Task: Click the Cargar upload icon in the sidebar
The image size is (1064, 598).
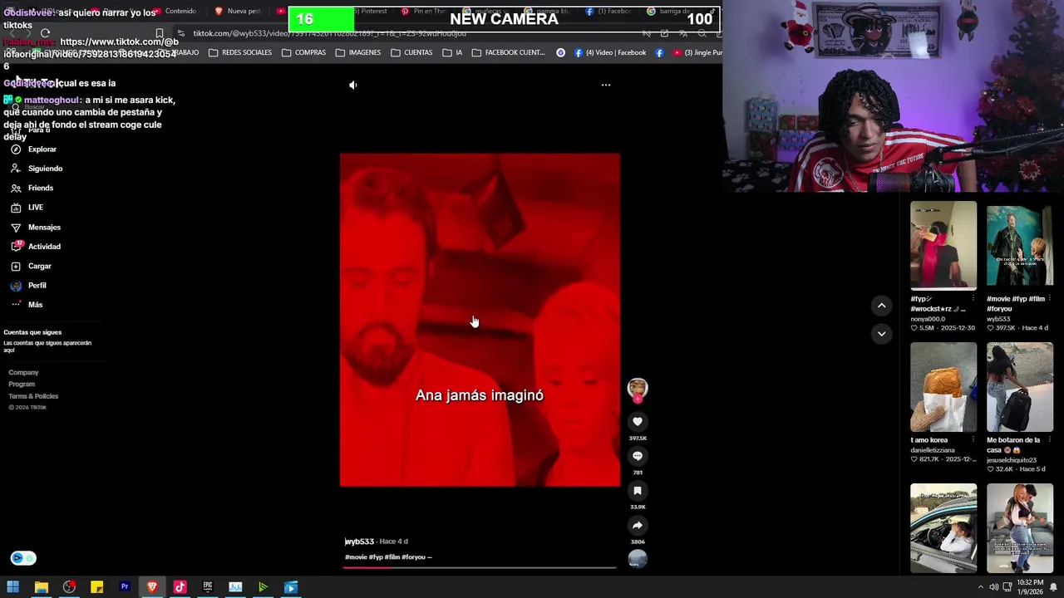Action: (x=16, y=267)
